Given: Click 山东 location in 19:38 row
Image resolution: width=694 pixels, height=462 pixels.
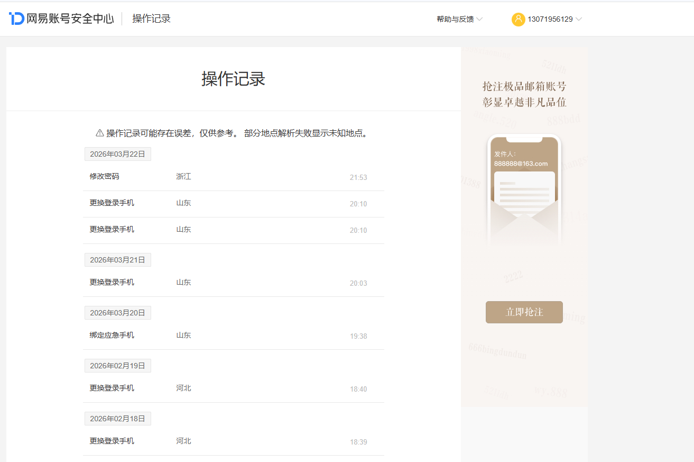Looking at the screenshot, I should (183, 335).
